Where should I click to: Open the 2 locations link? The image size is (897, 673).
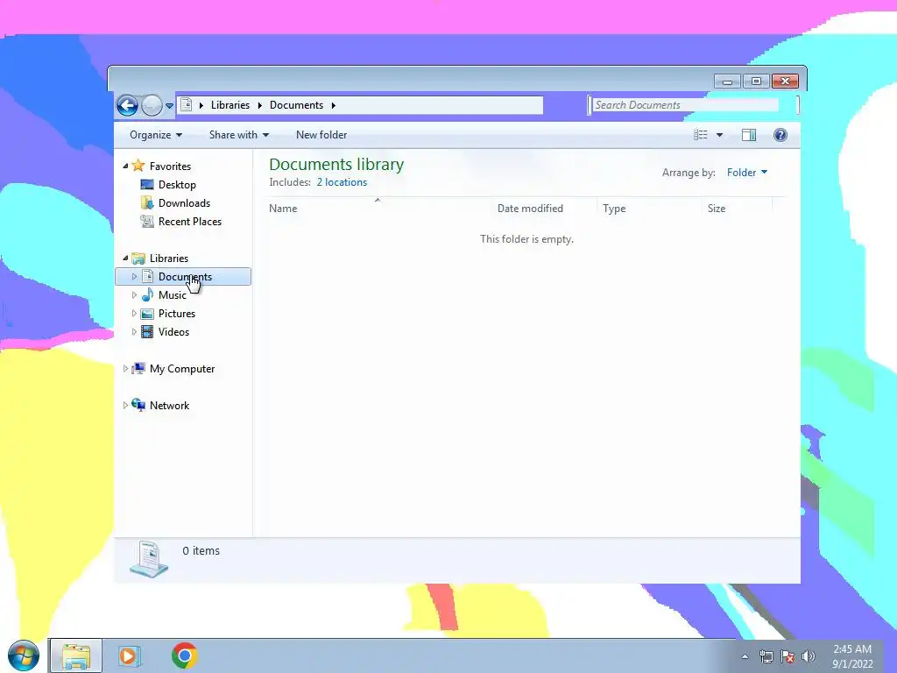tap(343, 182)
